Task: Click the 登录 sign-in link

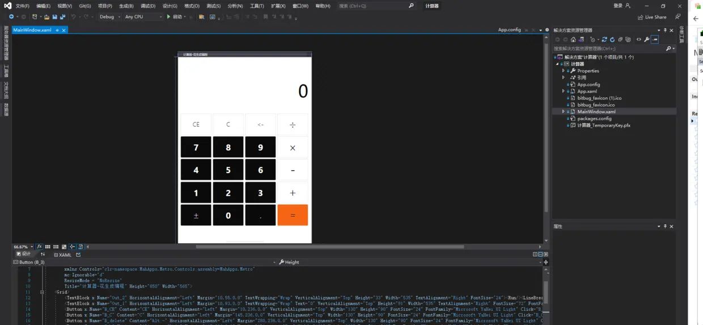Action: [x=618, y=6]
